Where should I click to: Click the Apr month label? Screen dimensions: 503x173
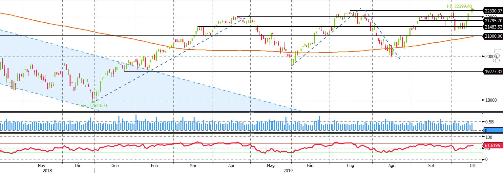click(x=232, y=166)
